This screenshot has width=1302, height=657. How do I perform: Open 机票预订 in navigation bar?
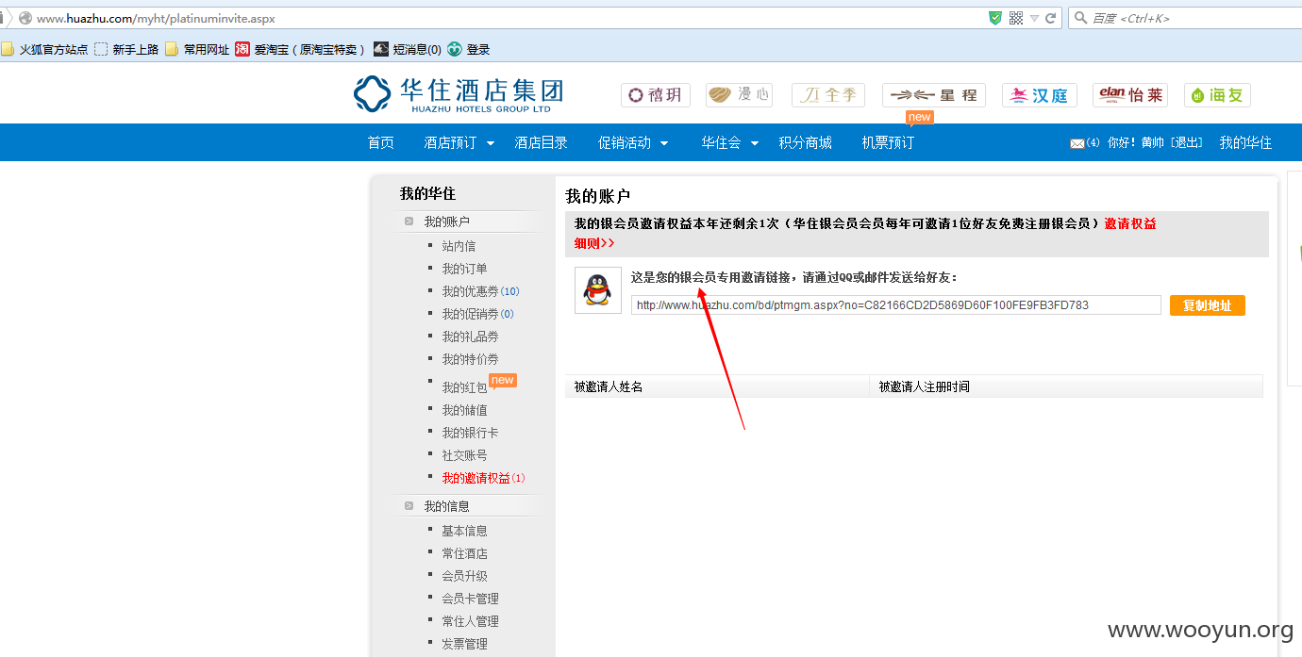(888, 142)
